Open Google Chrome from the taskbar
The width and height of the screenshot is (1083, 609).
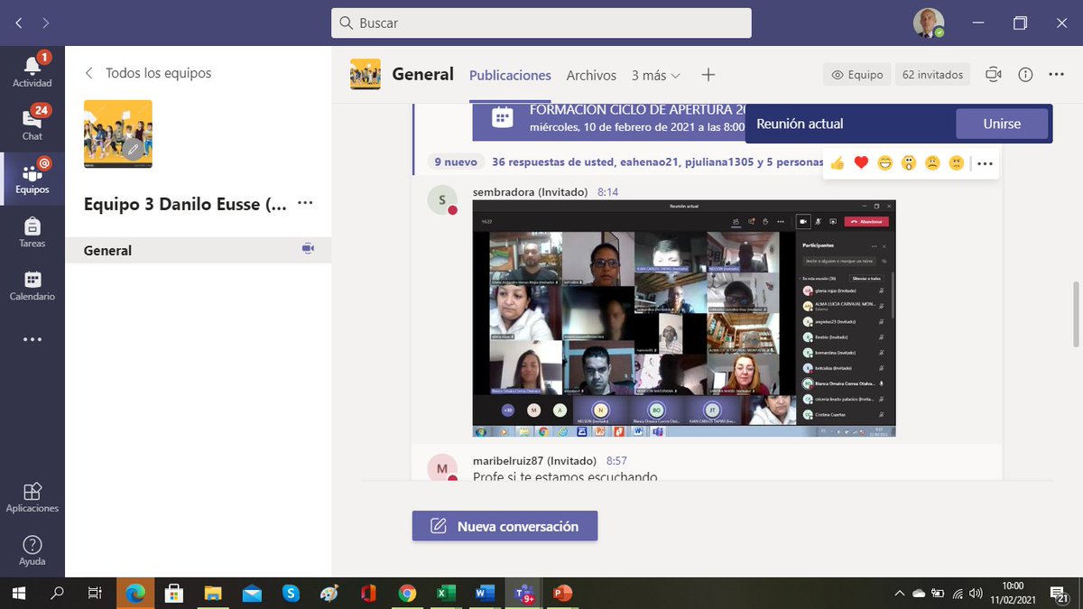tap(407, 593)
